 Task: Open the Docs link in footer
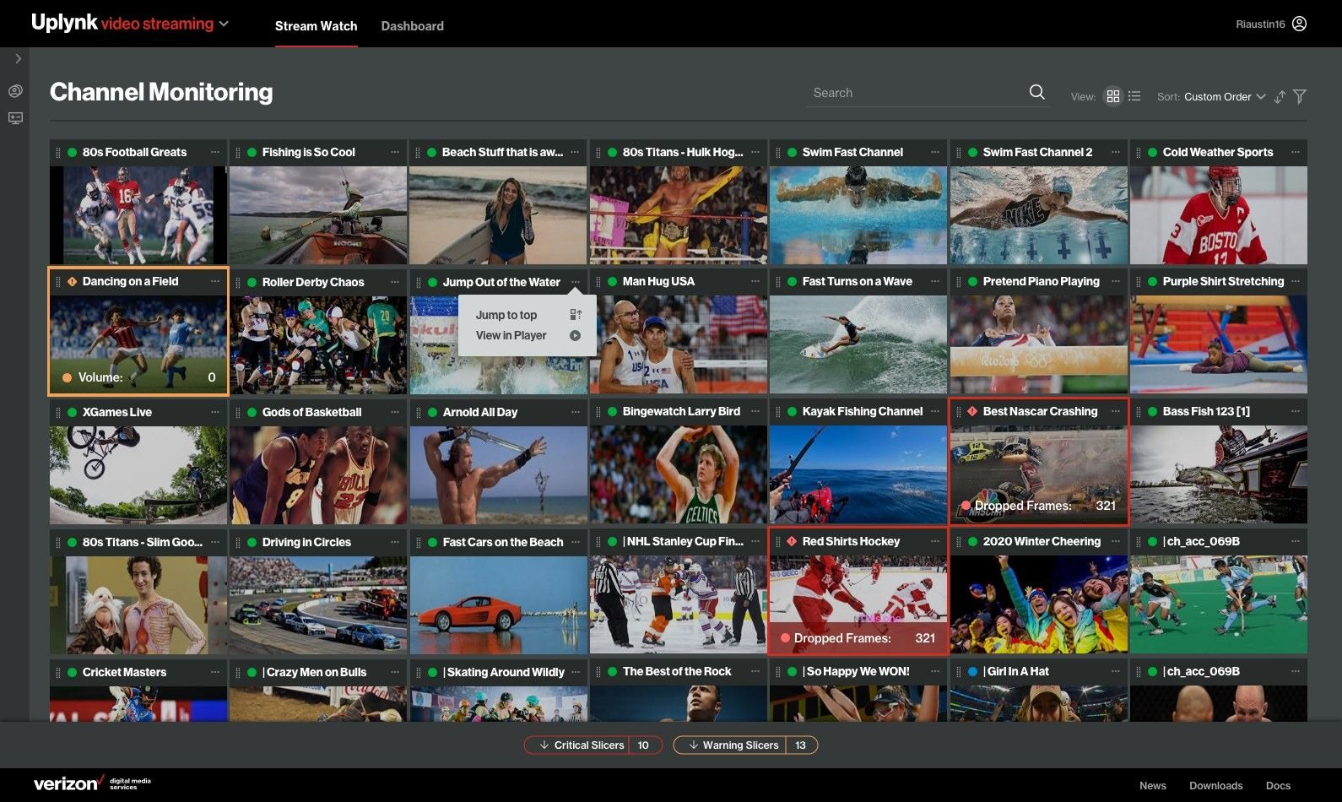[x=1278, y=785]
